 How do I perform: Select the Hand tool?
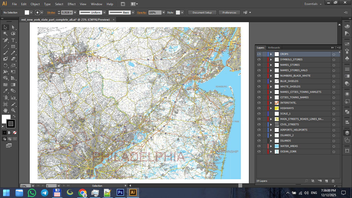point(5,110)
